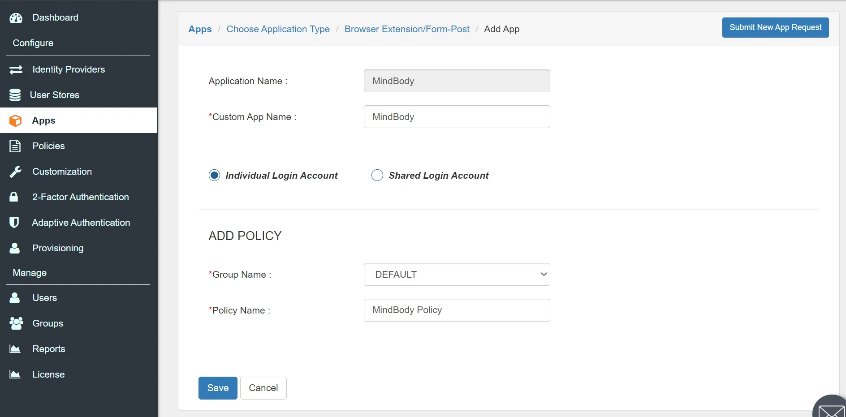Select Shared Login Account option
The height and width of the screenshot is (417, 846).
tap(377, 175)
